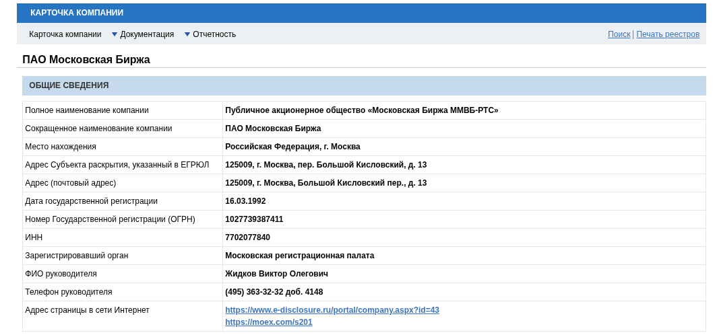
Task: Click the КАРТОЧКА КОМПАНИИ header title
Action: click(x=77, y=13)
